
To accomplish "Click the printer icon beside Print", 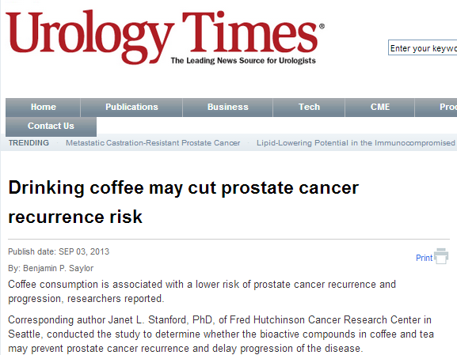I will [x=441, y=256].
